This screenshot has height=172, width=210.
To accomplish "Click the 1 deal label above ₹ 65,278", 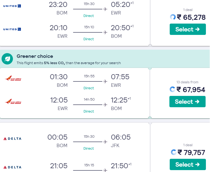I will pyautogui.click(x=188, y=10).
